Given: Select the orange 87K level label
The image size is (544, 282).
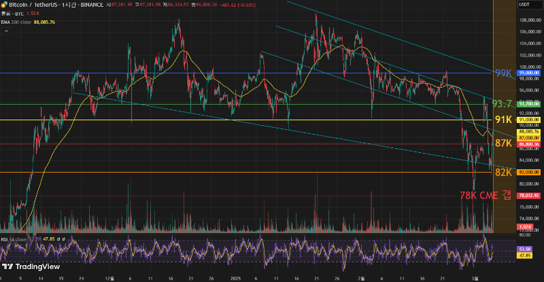Looking at the screenshot, I should click(x=503, y=143).
